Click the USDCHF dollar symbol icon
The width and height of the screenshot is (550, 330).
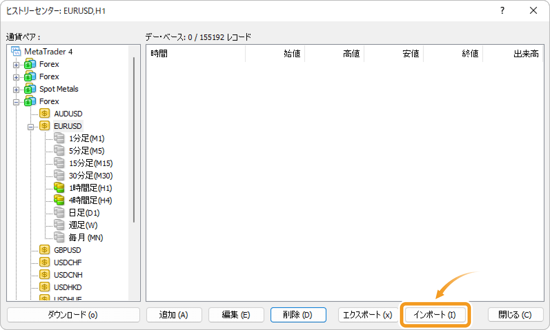click(45, 262)
